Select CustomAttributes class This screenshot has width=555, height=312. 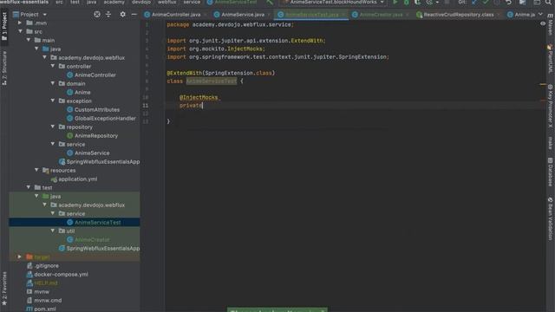(96, 110)
